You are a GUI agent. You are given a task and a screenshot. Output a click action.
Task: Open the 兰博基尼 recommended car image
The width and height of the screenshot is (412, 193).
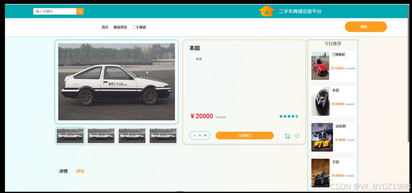[320, 66]
